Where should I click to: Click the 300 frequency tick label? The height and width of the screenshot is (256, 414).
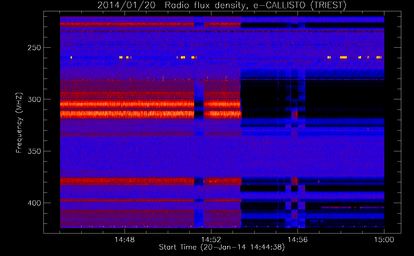coord(34,99)
